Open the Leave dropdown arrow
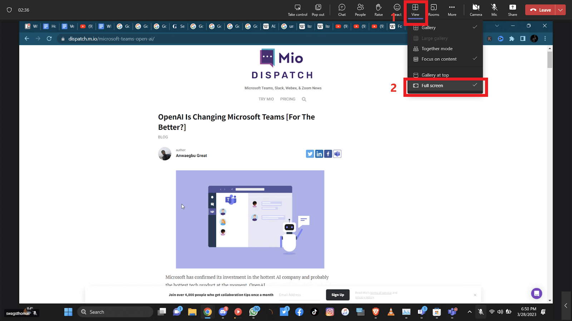This screenshot has height=321, width=572. (560, 10)
